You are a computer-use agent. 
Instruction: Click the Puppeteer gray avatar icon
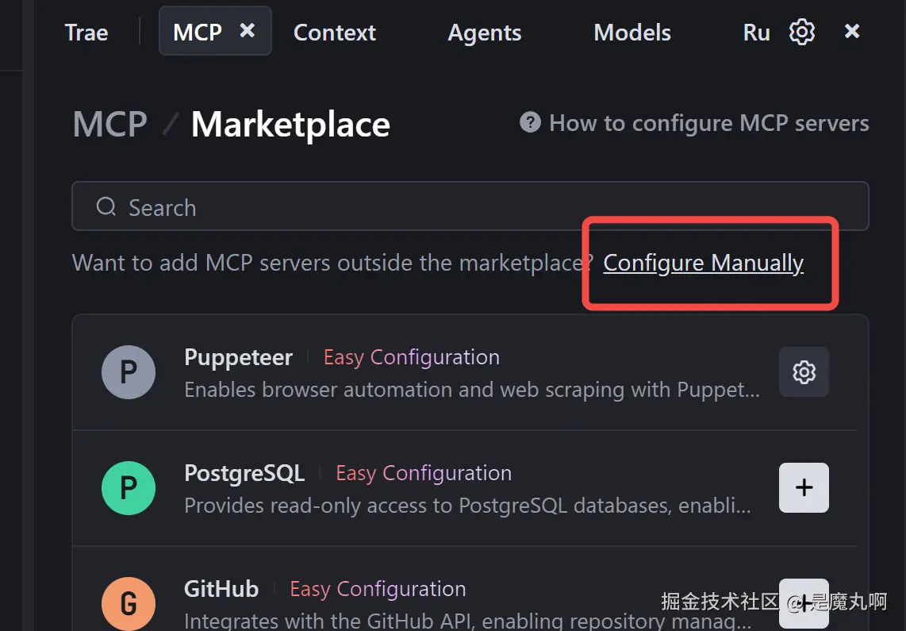[x=129, y=371]
